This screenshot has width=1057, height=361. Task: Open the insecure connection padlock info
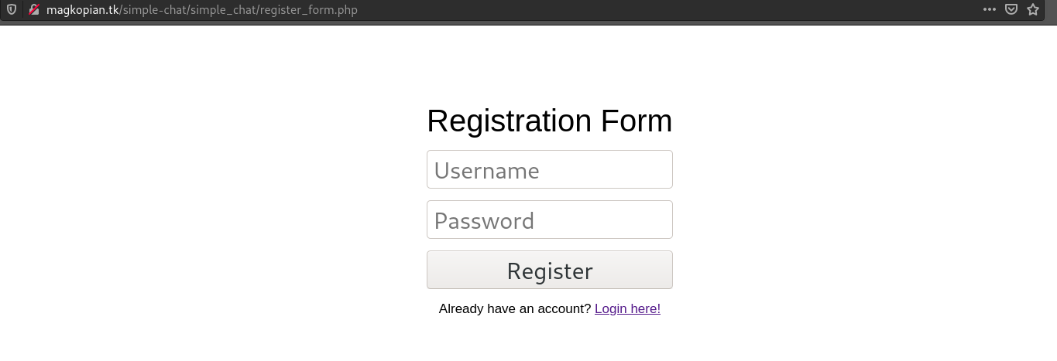pyautogui.click(x=33, y=10)
